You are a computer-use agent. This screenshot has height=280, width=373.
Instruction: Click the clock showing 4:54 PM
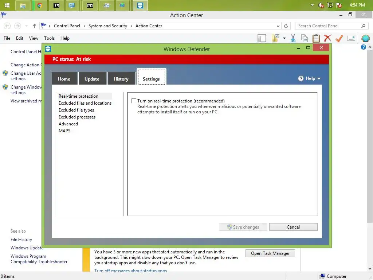click(x=357, y=5)
